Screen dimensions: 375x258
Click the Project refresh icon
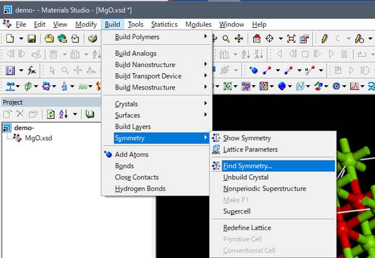50,114
